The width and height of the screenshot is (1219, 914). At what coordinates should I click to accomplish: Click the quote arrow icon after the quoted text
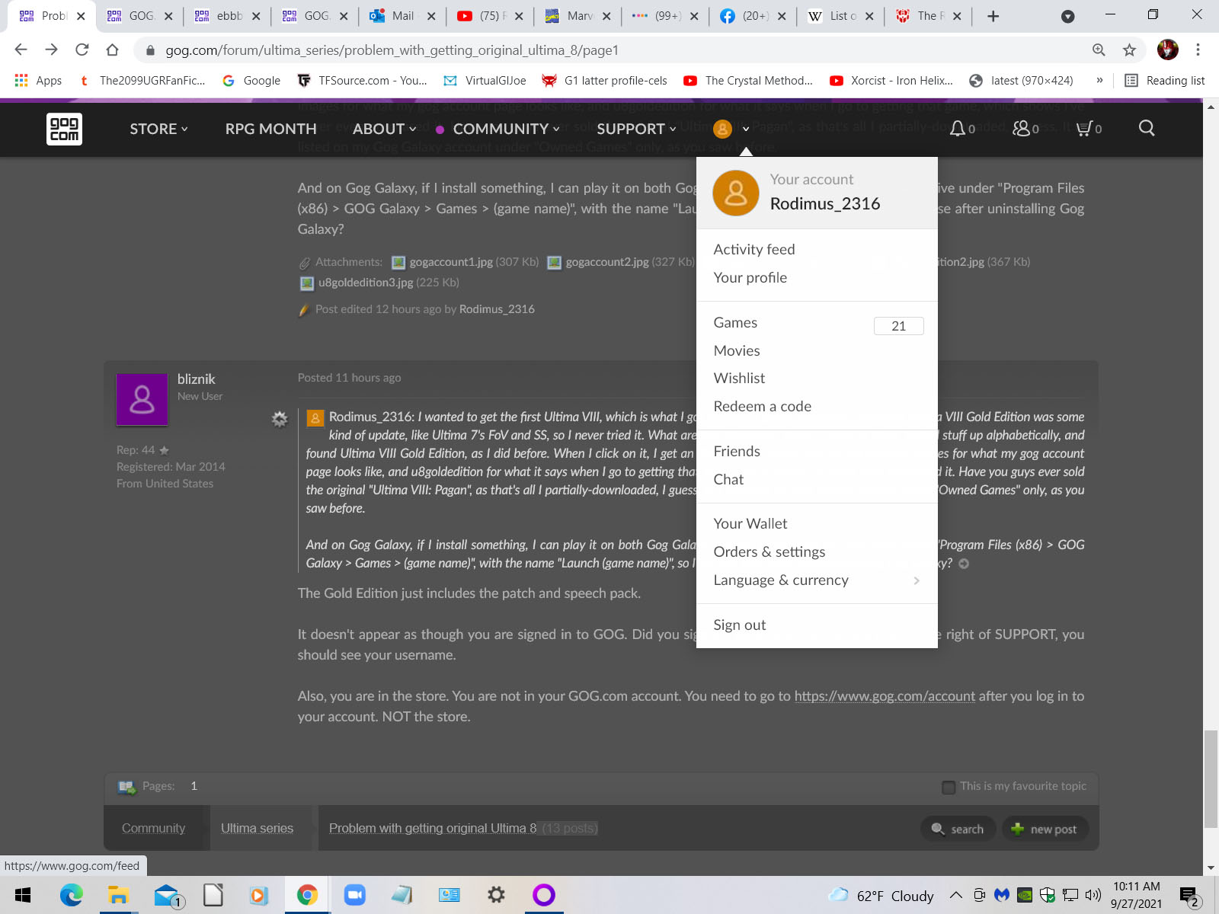(x=964, y=564)
